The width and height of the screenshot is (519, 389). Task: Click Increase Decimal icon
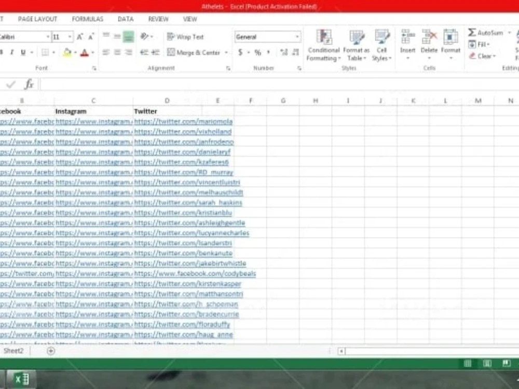coord(284,52)
